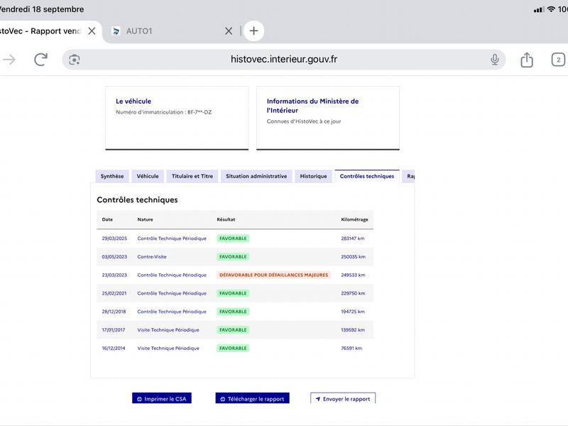Open the Synthèse tab
This screenshot has width=568, height=426.
pyautogui.click(x=112, y=176)
